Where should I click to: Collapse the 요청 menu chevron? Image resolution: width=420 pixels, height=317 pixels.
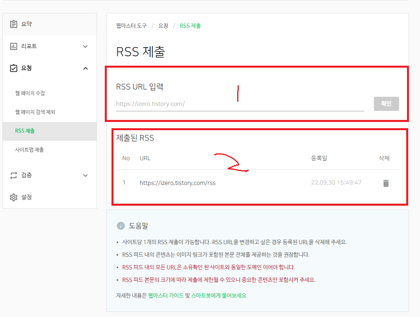pos(85,68)
